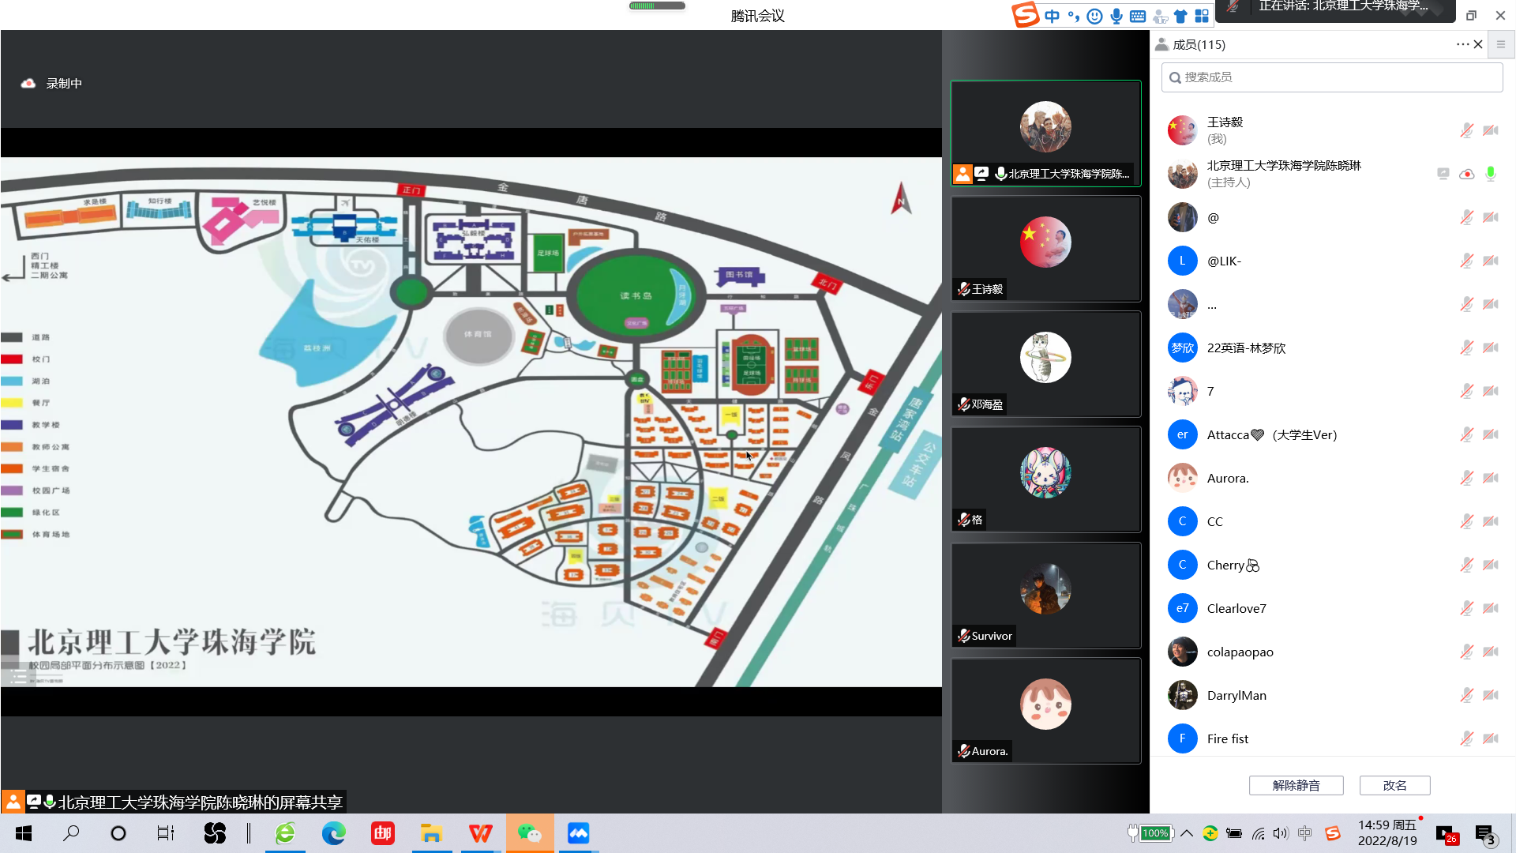Open Wi-Fi network tray icon
The width and height of the screenshot is (1516, 853).
point(1258,833)
